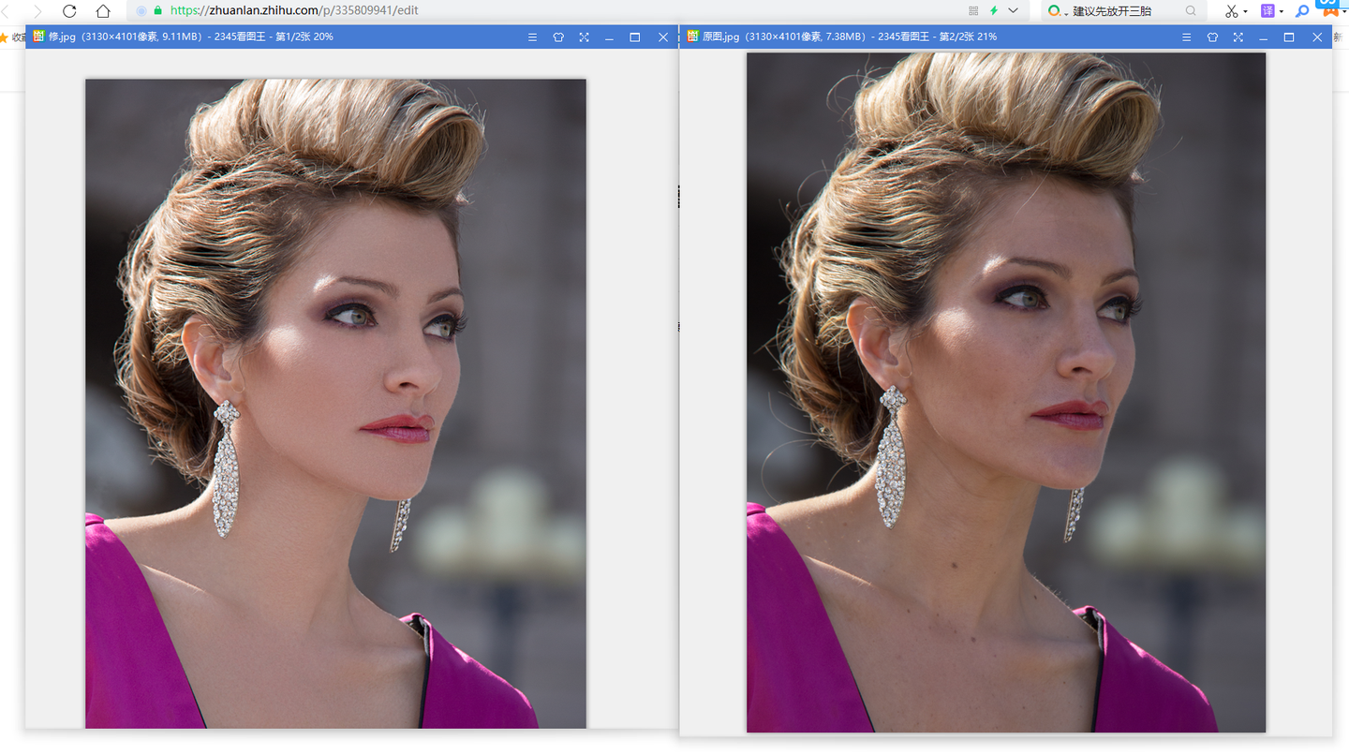Click the green security lock icon

click(157, 11)
